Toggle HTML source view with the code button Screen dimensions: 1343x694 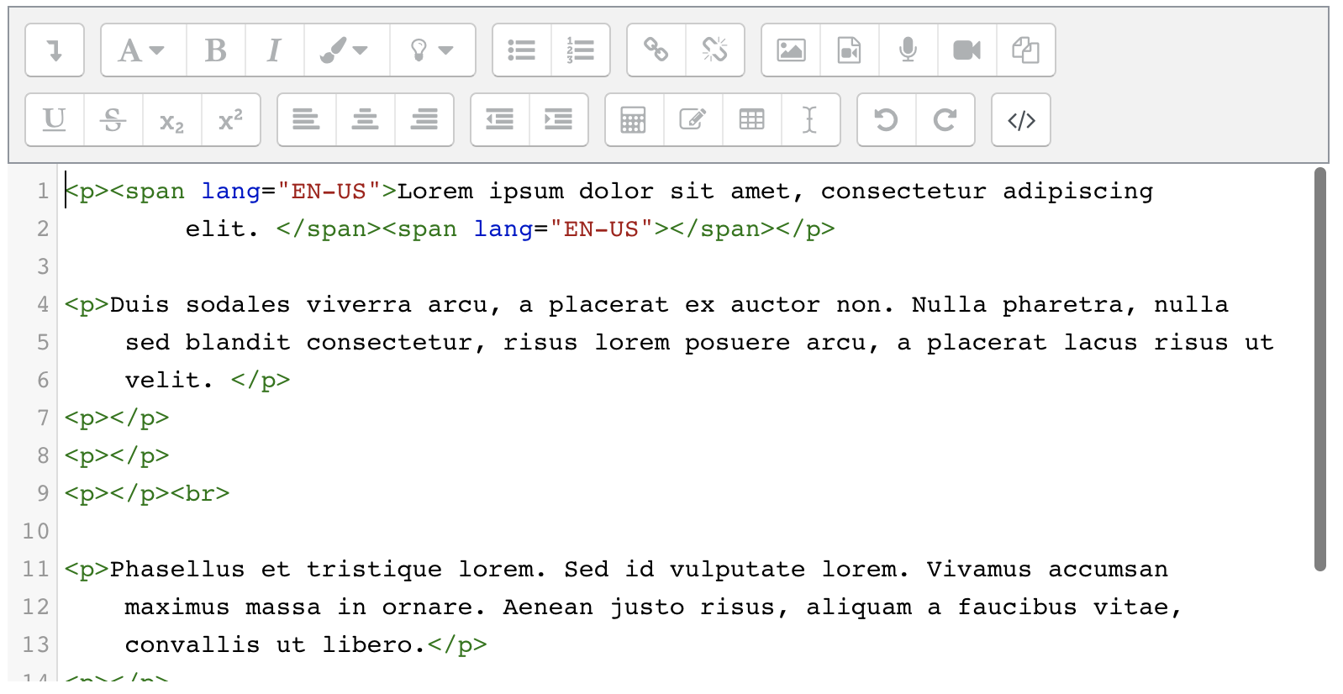1020,120
